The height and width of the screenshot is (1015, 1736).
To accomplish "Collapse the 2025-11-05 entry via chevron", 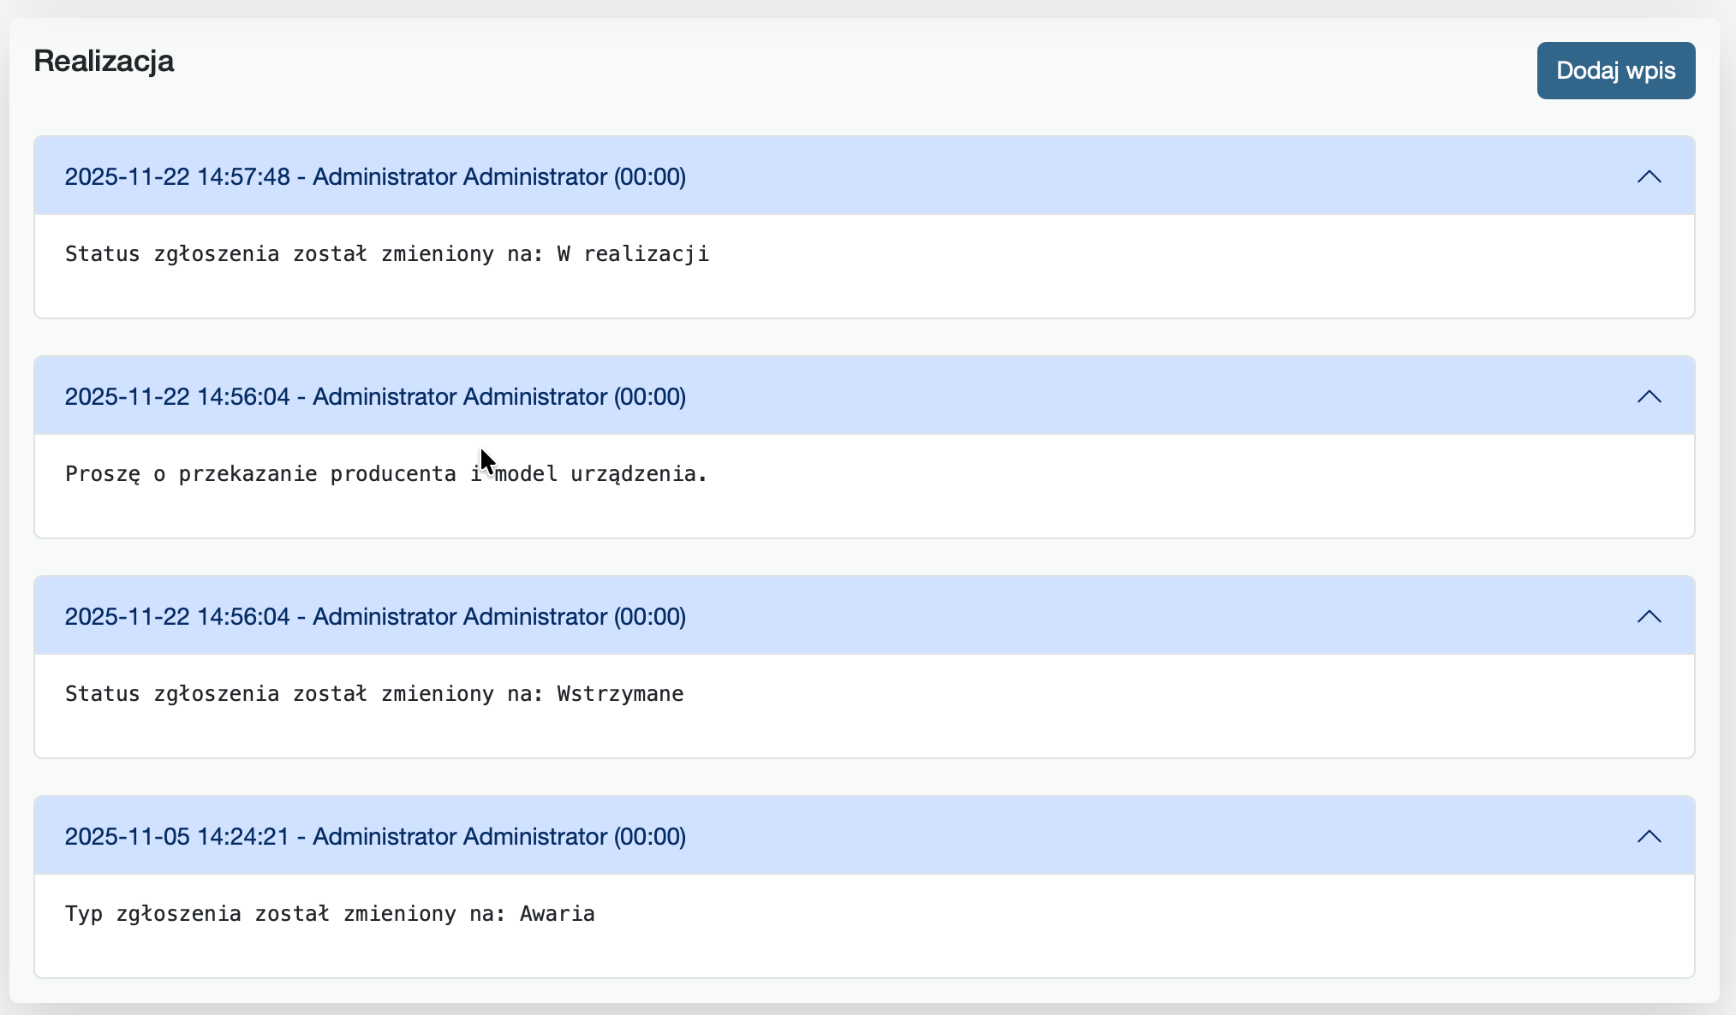I will coord(1649,837).
